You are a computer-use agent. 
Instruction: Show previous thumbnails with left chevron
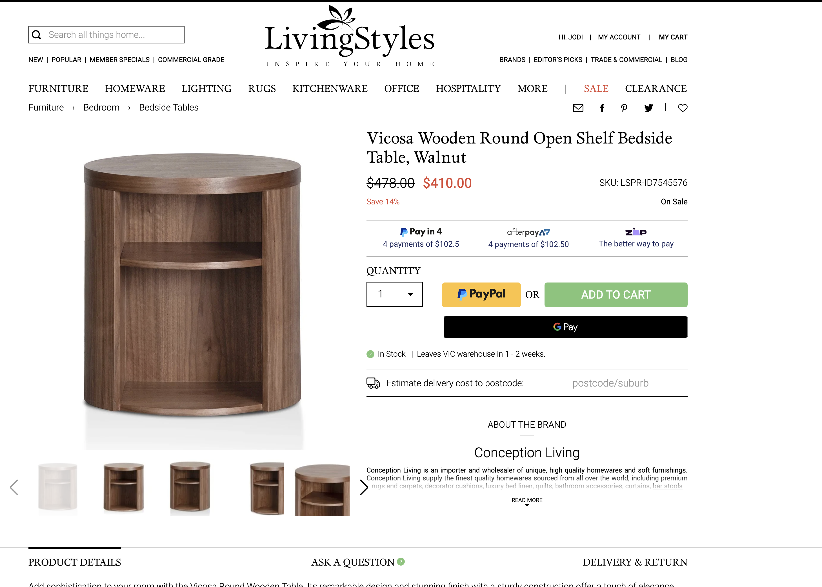[14, 487]
